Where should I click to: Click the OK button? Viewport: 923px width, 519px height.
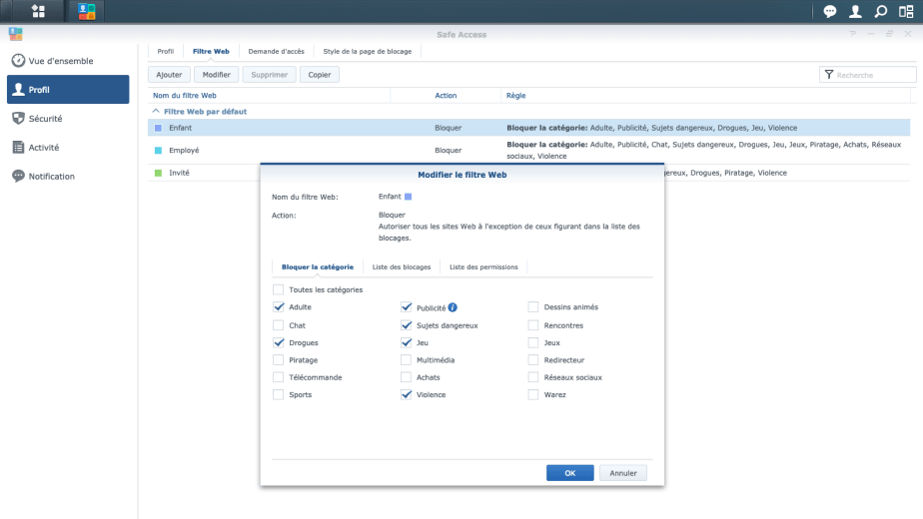pos(569,473)
